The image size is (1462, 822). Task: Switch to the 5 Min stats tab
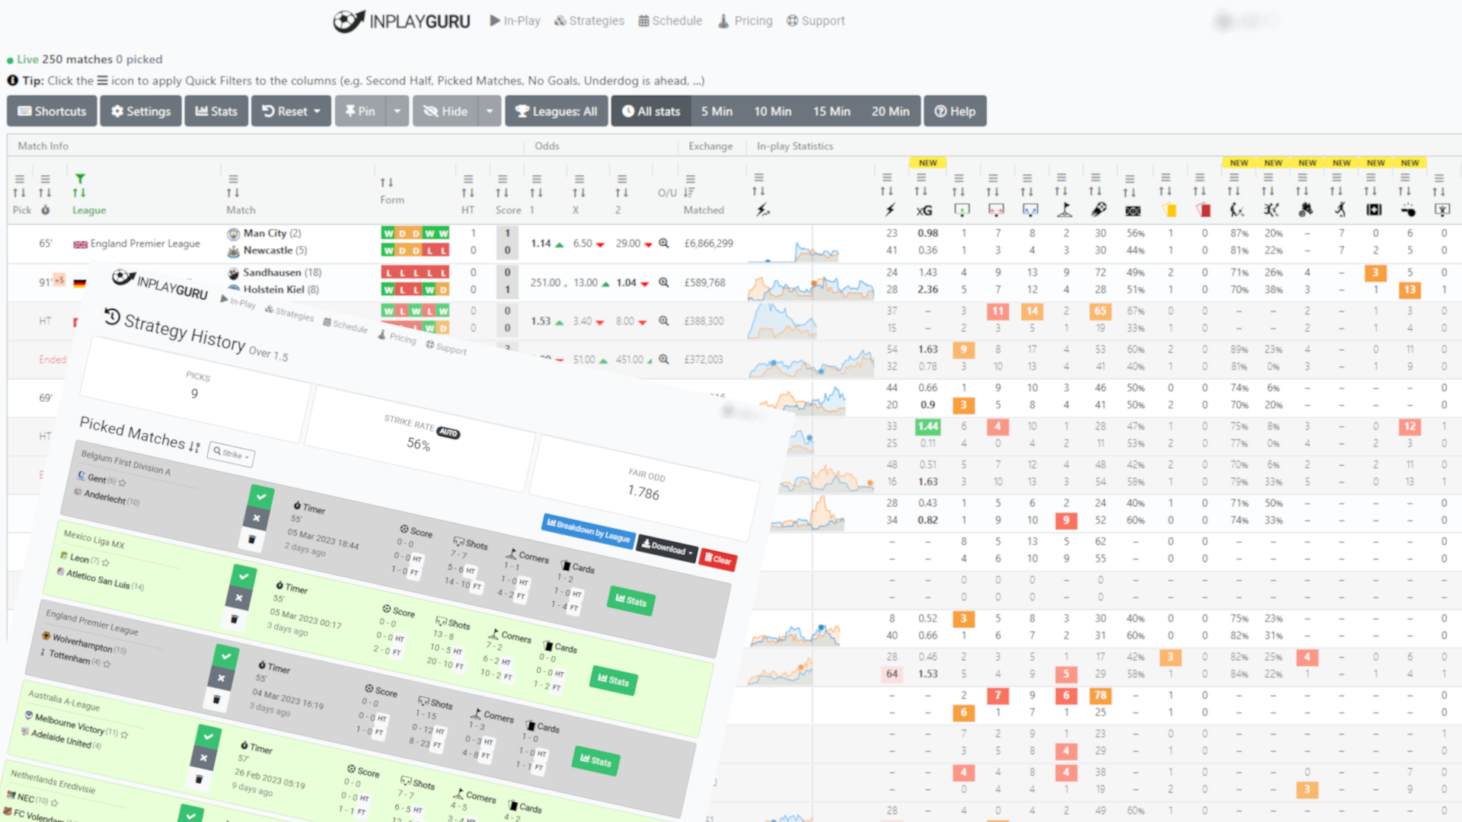click(x=717, y=111)
